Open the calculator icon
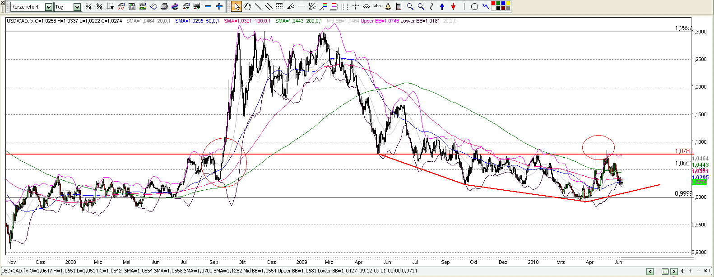Viewport: 714px width, 277px height. [x=399, y=6]
